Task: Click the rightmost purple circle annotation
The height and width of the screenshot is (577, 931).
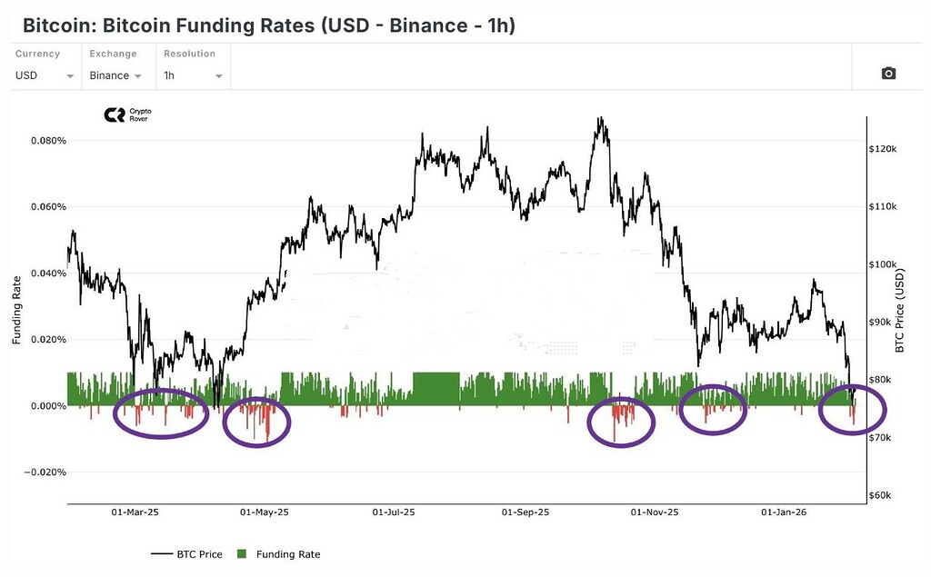Action: [x=852, y=411]
